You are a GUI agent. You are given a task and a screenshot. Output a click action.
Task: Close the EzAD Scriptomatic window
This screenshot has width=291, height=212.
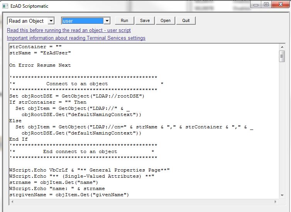281,5
